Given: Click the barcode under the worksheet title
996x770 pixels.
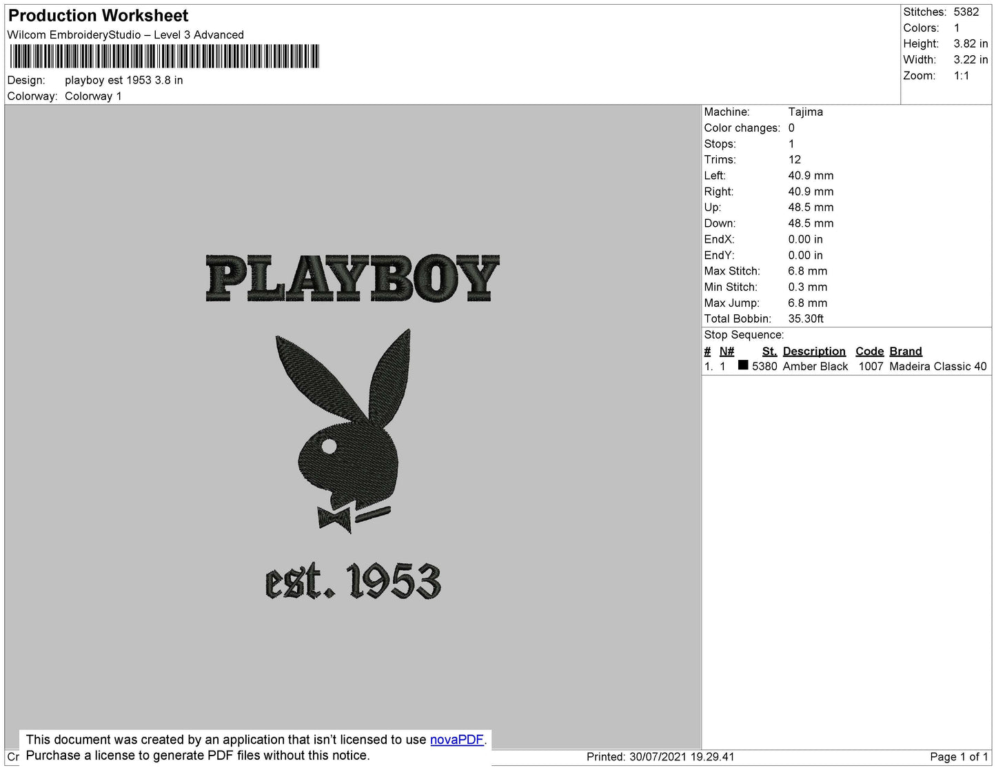Looking at the screenshot, I should click(164, 56).
